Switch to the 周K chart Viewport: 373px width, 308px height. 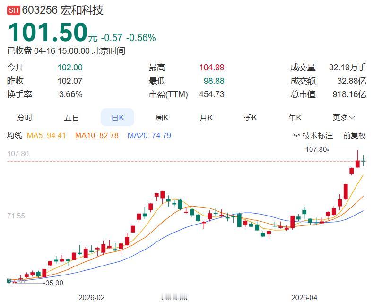click(x=162, y=117)
